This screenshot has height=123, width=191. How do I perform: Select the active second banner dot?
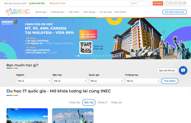(x=79, y=56)
